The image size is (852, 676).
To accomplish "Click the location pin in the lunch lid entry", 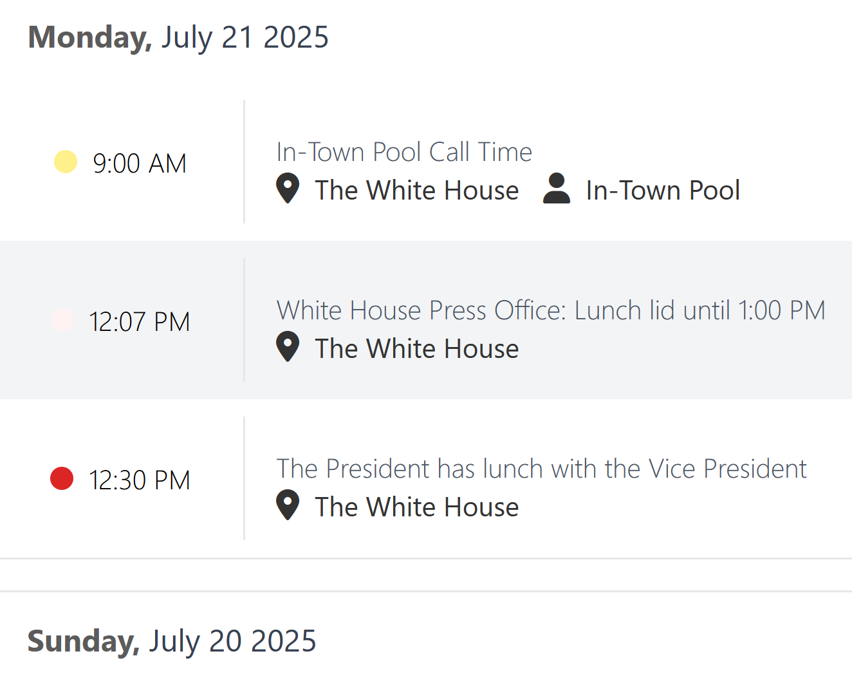I will [288, 347].
